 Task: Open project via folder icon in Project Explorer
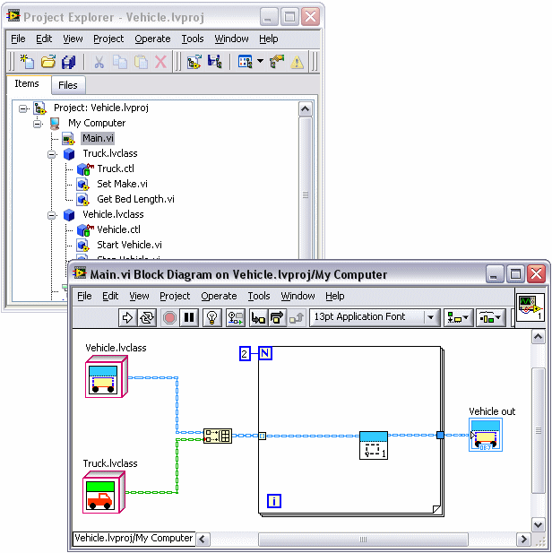click(48, 62)
